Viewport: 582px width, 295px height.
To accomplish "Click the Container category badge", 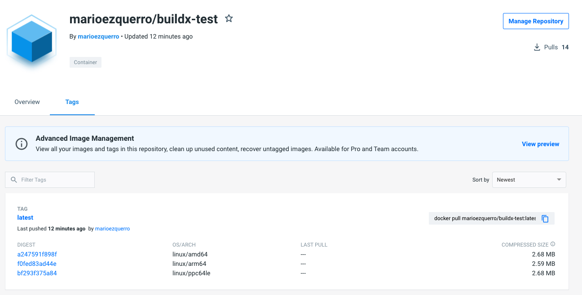I will point(85,62).
